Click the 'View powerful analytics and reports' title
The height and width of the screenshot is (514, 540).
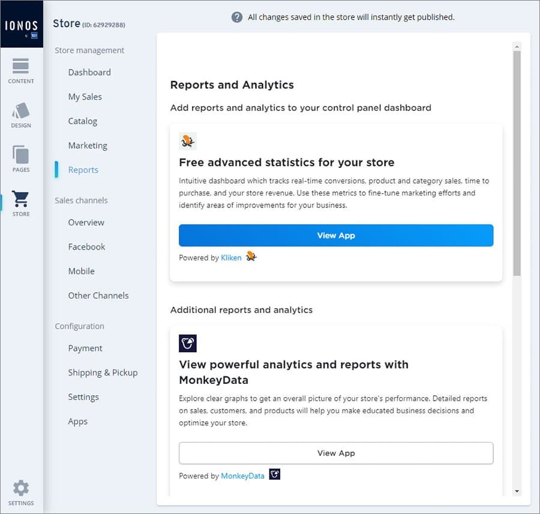[x=294, y=372]
